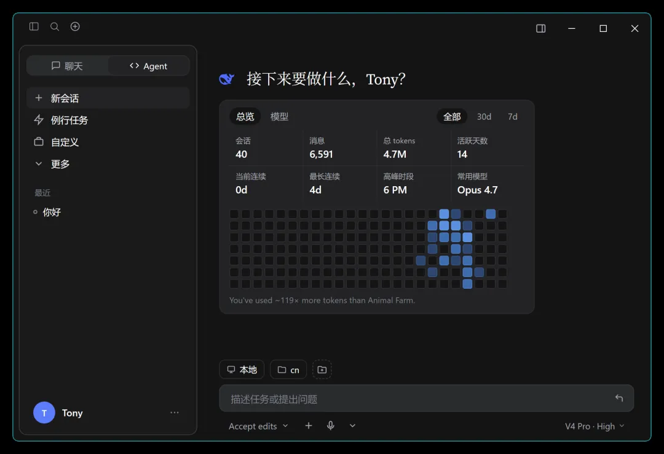Image resolution: width=664 pixels, height=454 pixels.
Task: Click the 最长连续 4d stat
Action: 340,183
